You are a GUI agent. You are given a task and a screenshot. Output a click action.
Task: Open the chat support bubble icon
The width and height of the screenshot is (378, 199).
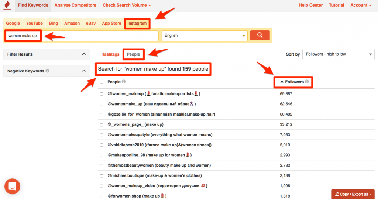(x=12, y=186)
